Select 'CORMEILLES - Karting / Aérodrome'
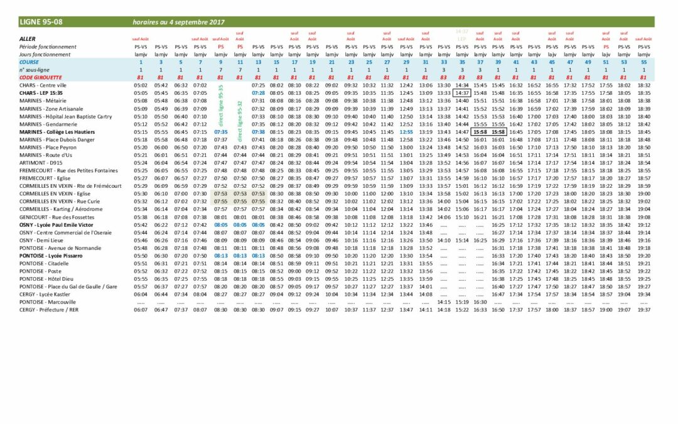The width and height of the screenshot is (678, 424). click(x=60, y=209)
